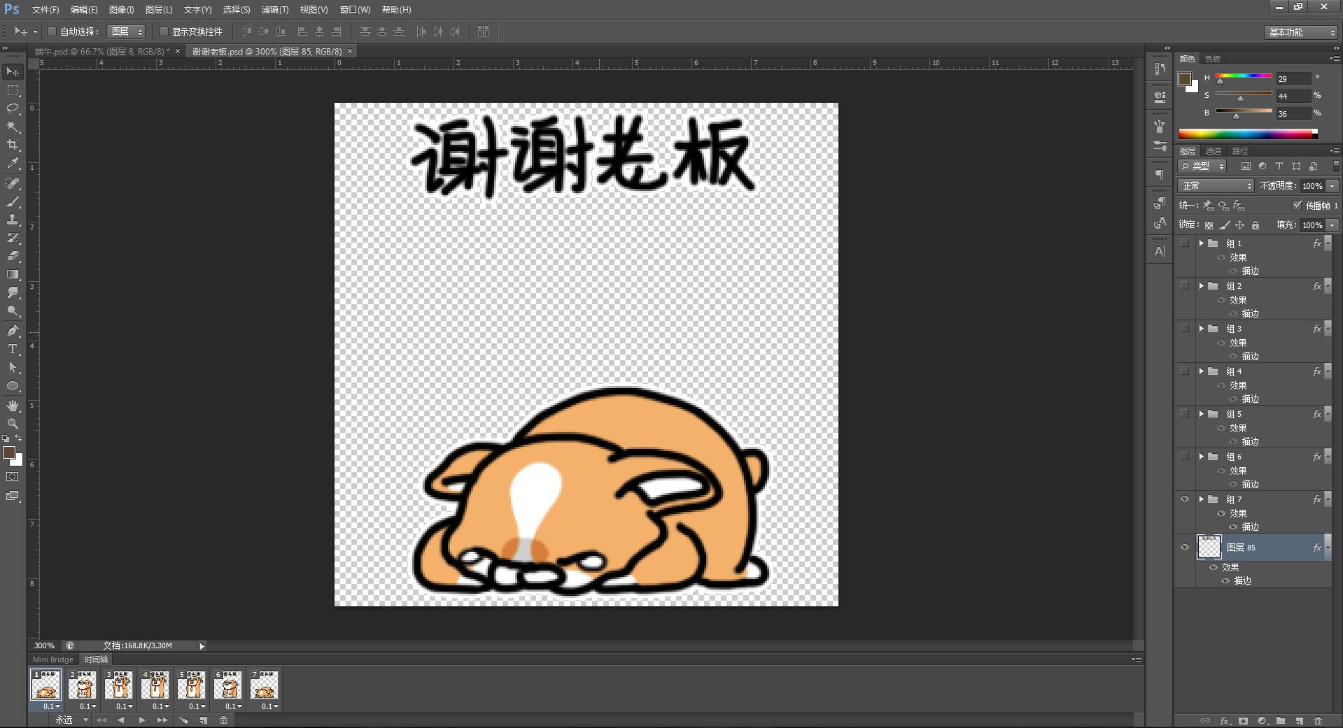Uncheck the 传播帧 1 checkbox

pyautogui.click(x=1298, y=206)
